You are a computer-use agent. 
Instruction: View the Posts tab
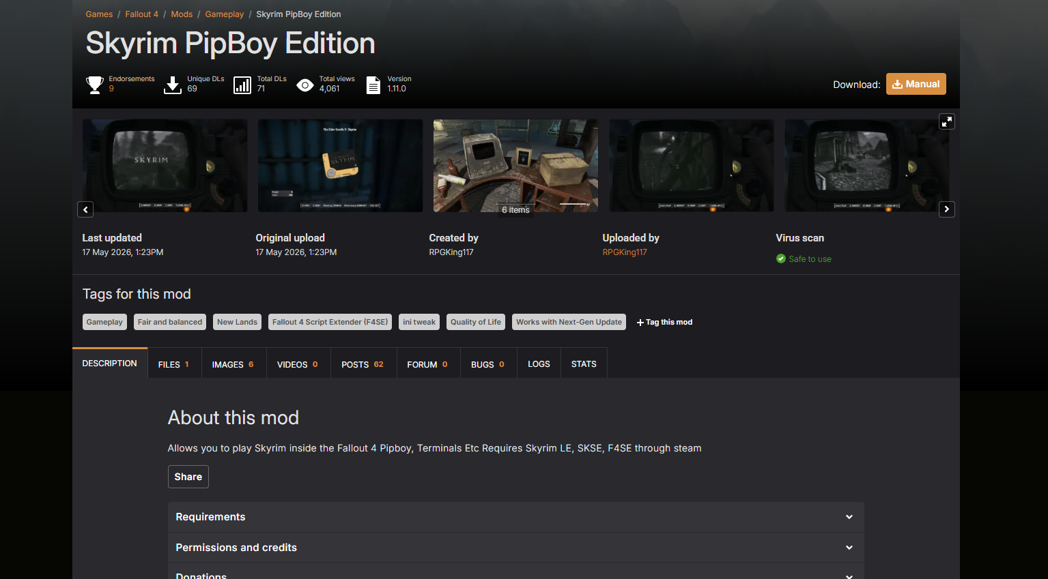click(363, 364)
